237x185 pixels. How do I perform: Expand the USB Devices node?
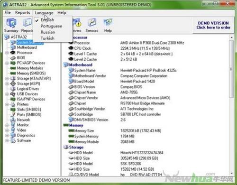pos(7,94)
